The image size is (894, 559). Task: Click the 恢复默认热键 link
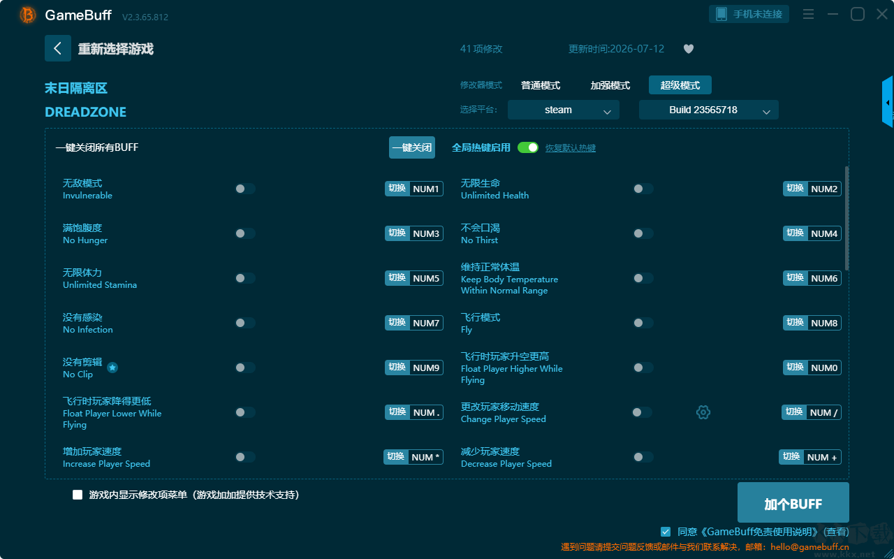[x=571, y=148]
